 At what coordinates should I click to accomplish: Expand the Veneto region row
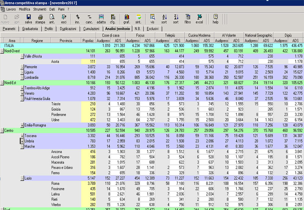point(22,93)
